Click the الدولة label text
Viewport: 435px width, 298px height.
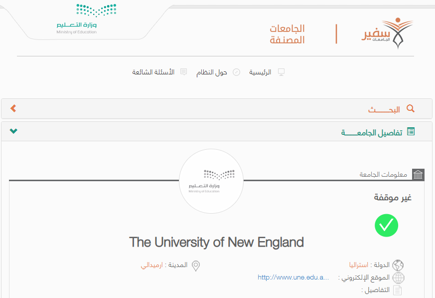[382, 265]
